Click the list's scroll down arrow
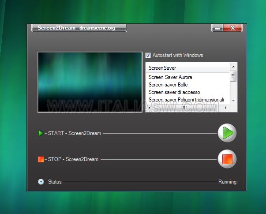The height and width of the screenshot is (214, 266). click(233, 101)
